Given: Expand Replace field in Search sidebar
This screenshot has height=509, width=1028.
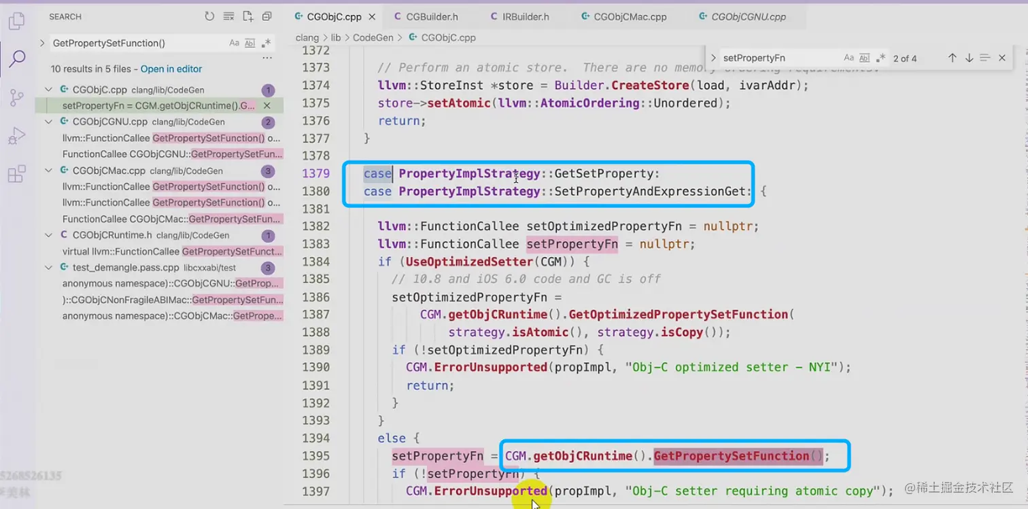Looking at the screenshot, I should coord(43,43).
